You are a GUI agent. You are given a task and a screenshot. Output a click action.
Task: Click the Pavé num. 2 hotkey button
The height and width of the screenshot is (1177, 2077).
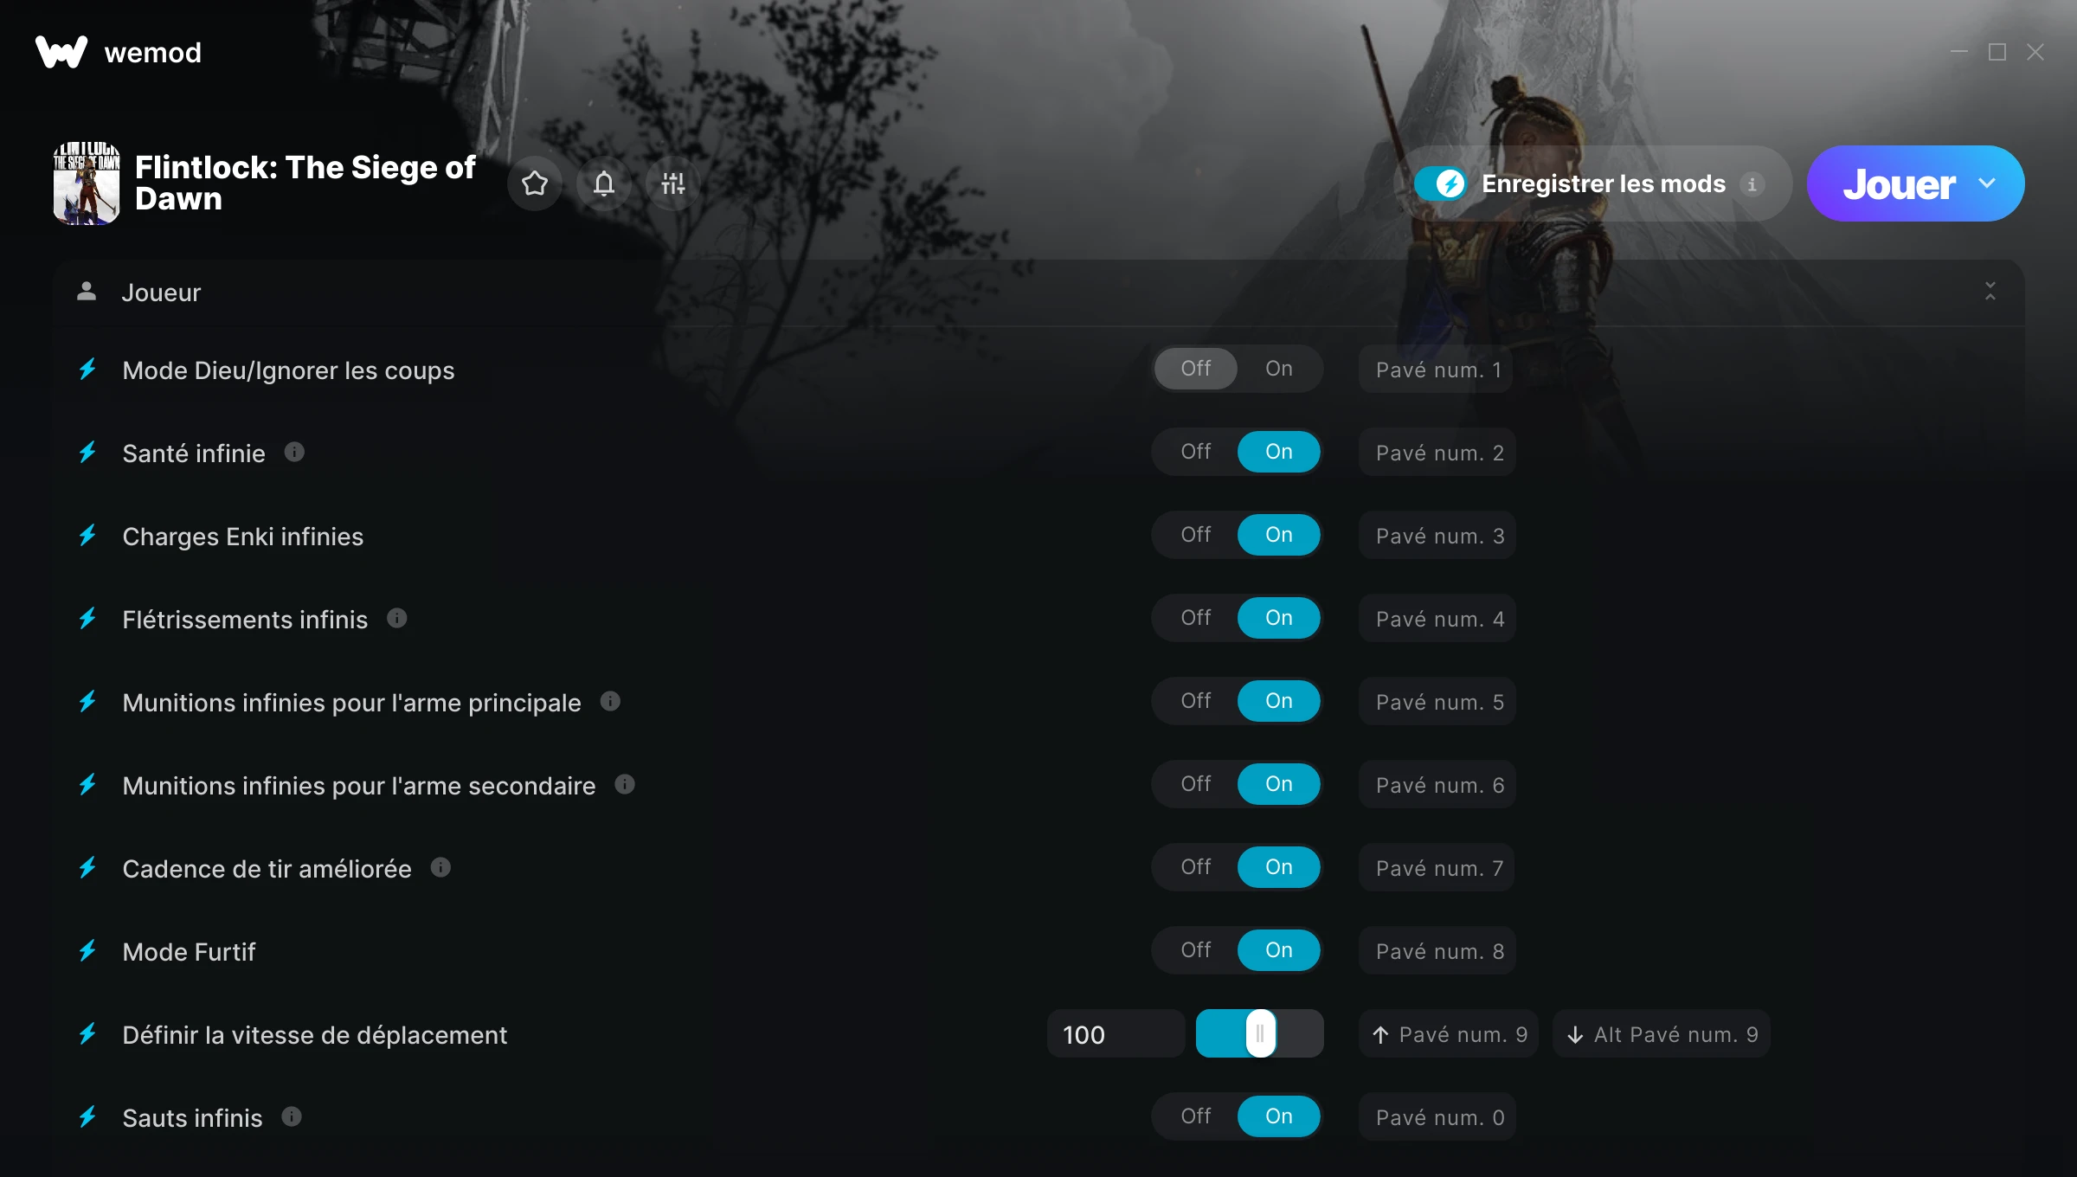[1437, 452]
